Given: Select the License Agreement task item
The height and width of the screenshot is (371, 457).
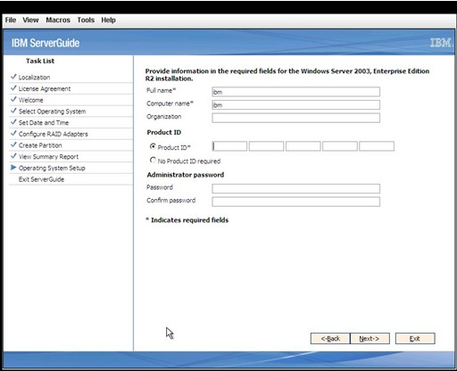Looking at the screenshot, I should coord(45,88).
